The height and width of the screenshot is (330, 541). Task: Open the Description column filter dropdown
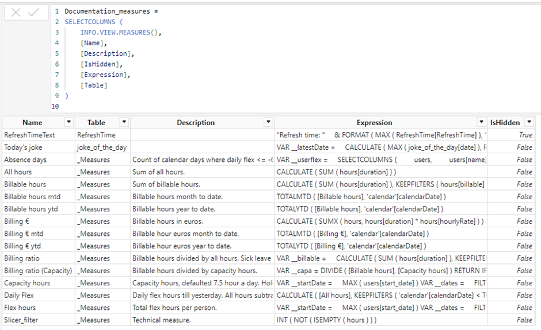(x=268, y=122)
